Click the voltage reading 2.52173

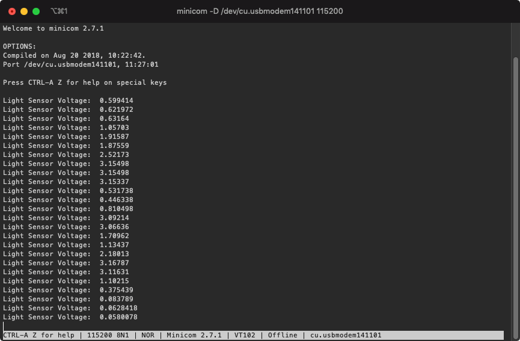pyautogui.click(x=114, y=155)
